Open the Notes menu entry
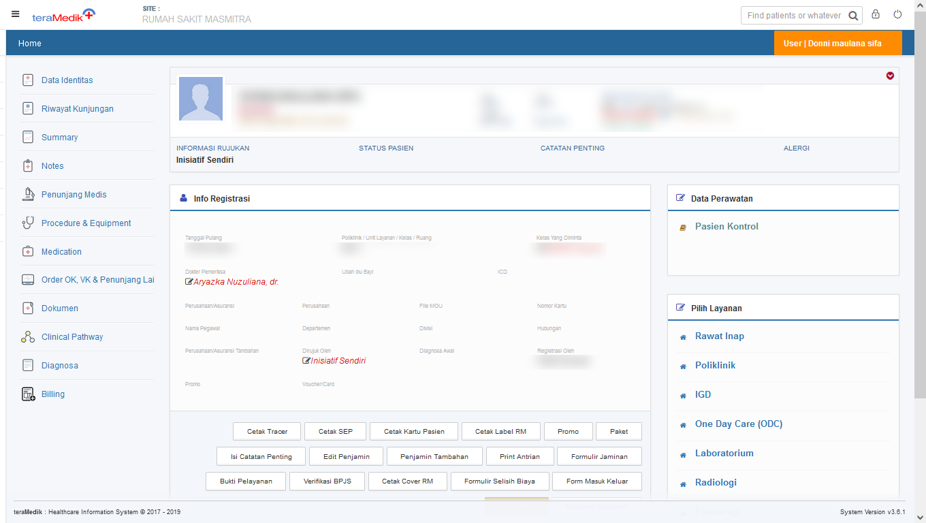 52,166
